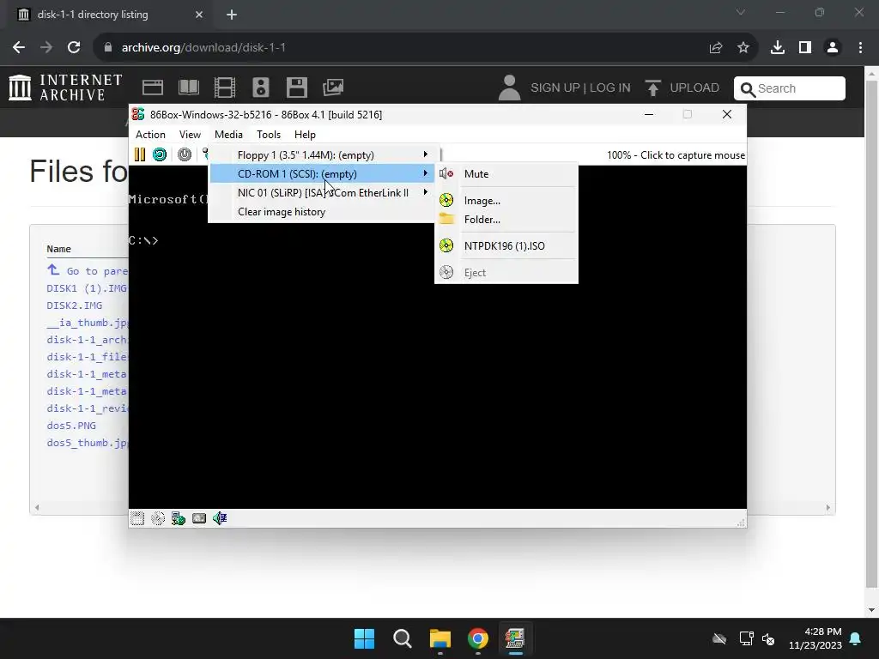Click the 86Box taskbar icon
Image resolution: width=879 pixels, height=659 pixels.
tap(515, 638)
